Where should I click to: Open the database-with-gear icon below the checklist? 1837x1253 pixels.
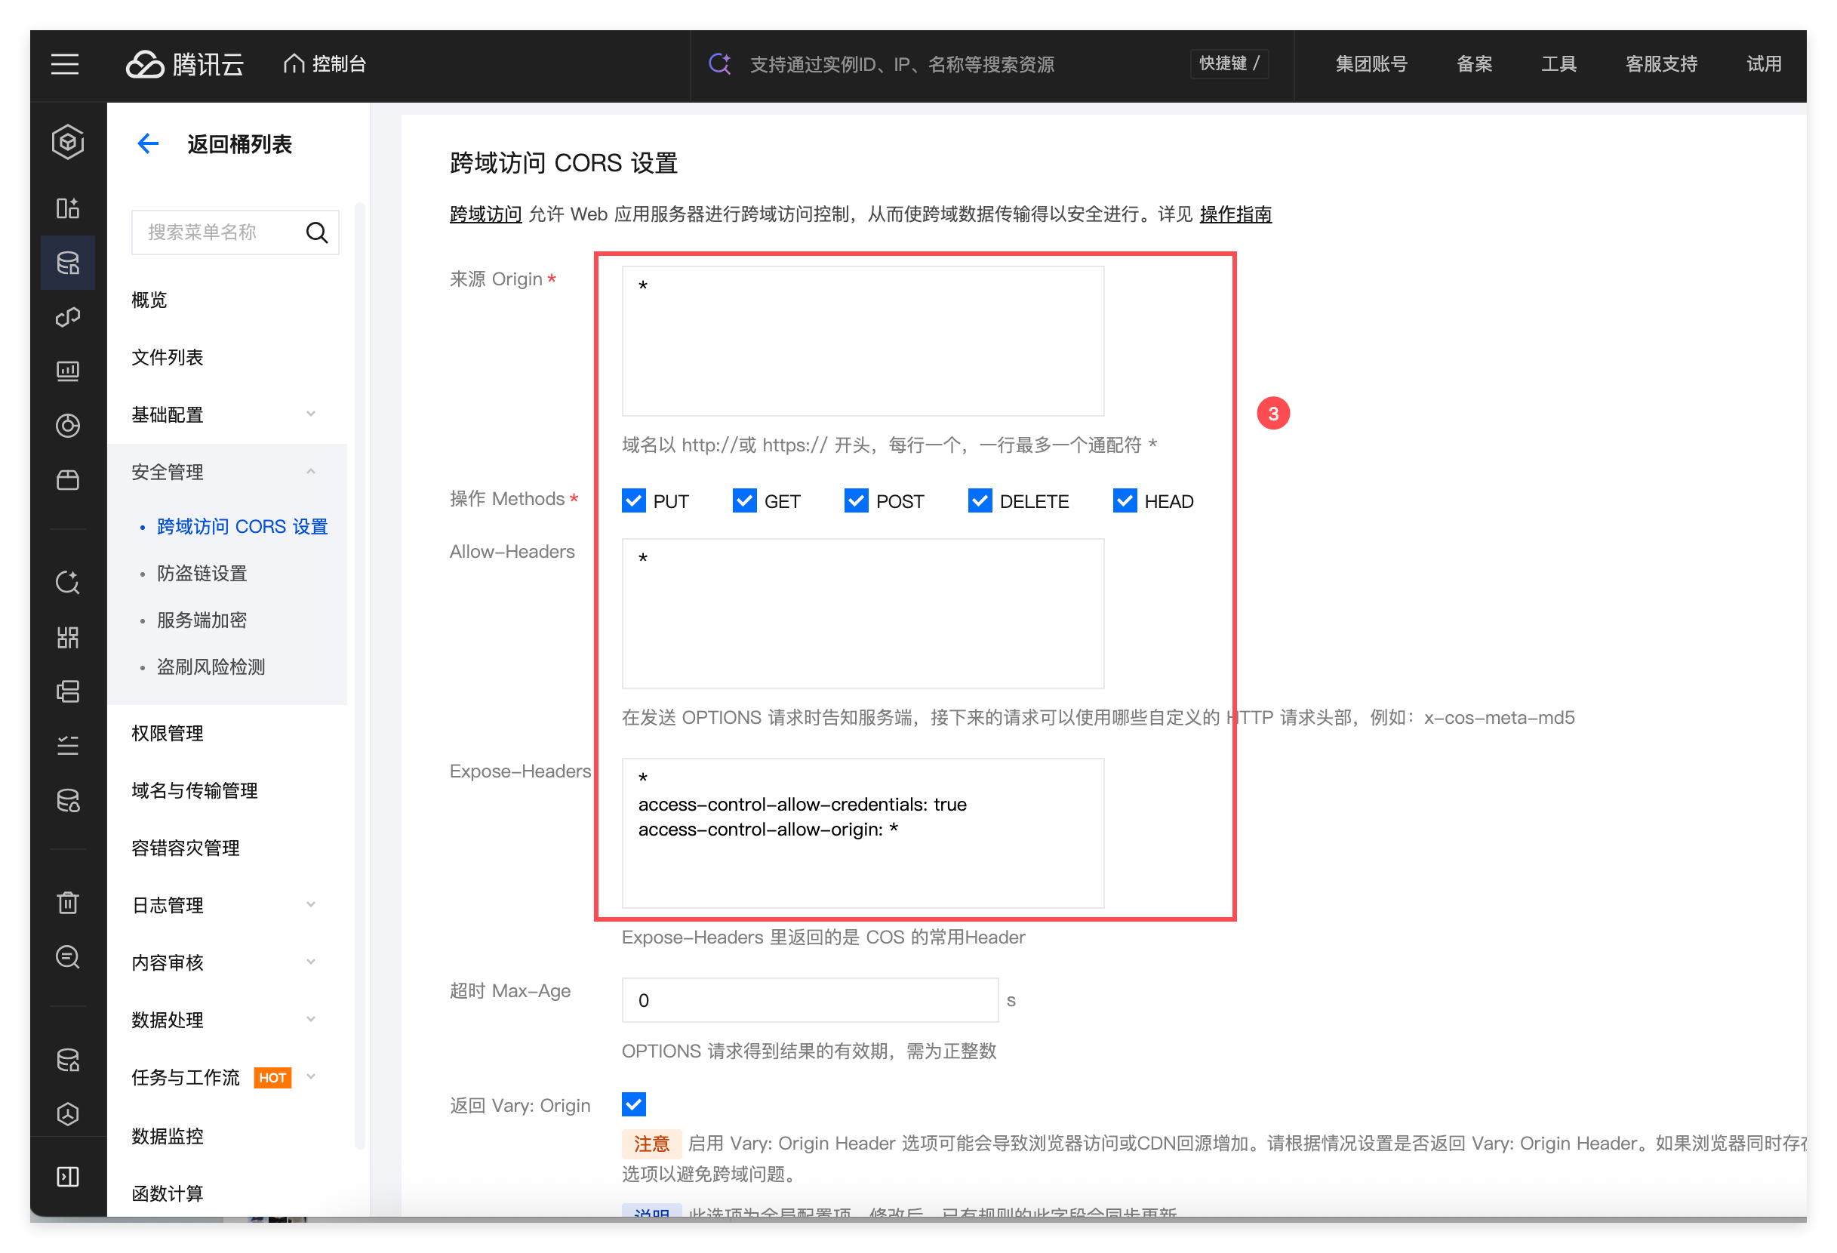[x=68, y=802]
